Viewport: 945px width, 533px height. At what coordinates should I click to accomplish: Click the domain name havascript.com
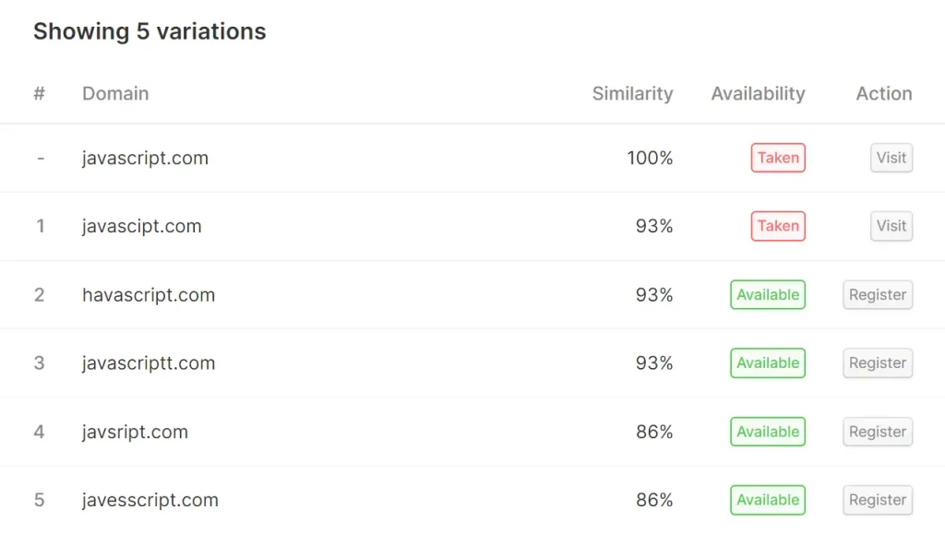148,294
